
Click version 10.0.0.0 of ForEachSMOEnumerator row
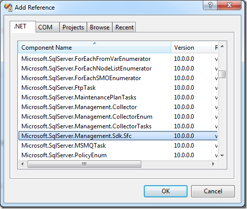[x=184, y=78]
